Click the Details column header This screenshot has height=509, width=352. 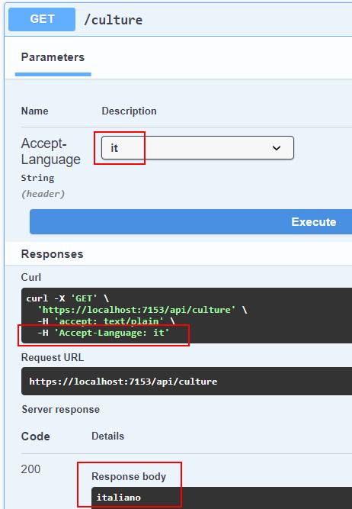point(108,436)
